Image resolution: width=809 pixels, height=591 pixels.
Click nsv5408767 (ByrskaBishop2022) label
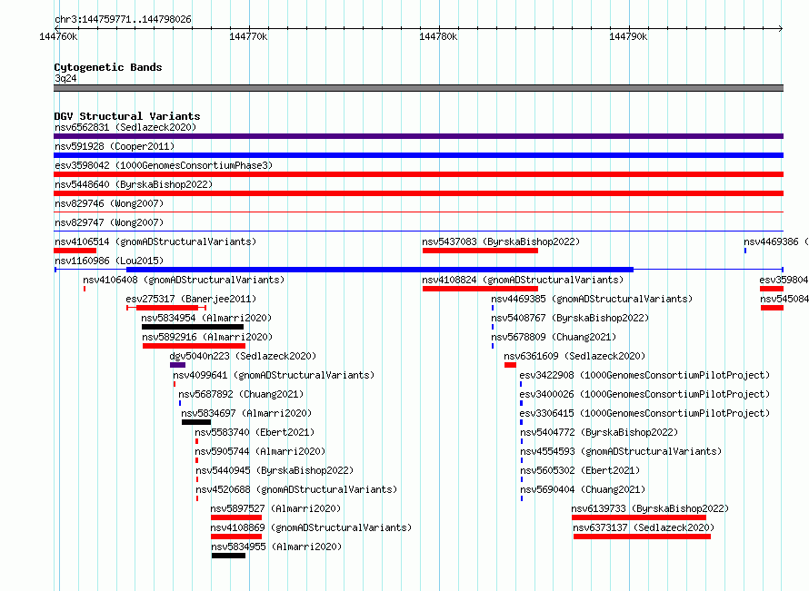click(x=570, y=318)
